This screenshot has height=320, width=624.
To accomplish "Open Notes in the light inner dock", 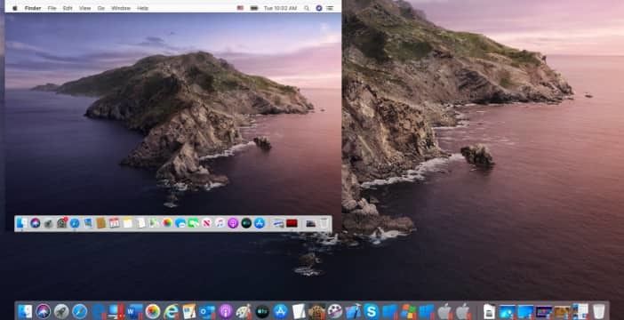I will tap(127, 223).
